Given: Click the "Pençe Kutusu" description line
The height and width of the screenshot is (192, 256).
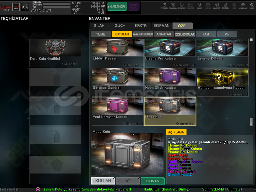Looking at the screenshot, I should coord(179,165).
